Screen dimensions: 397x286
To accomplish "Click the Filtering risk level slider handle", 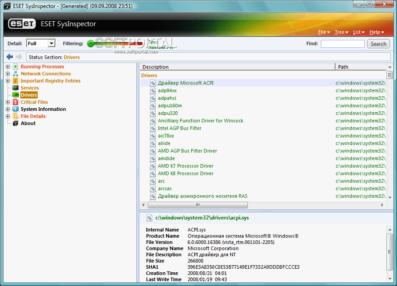I will 90,43.
